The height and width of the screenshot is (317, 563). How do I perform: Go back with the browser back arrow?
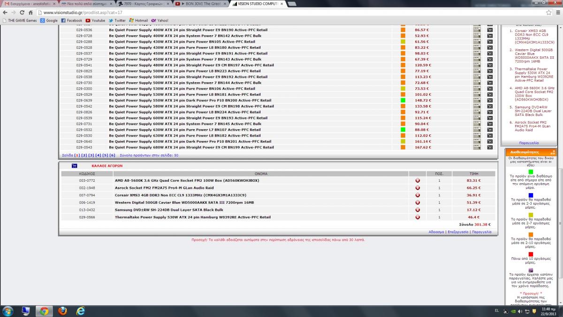[6, 13]
